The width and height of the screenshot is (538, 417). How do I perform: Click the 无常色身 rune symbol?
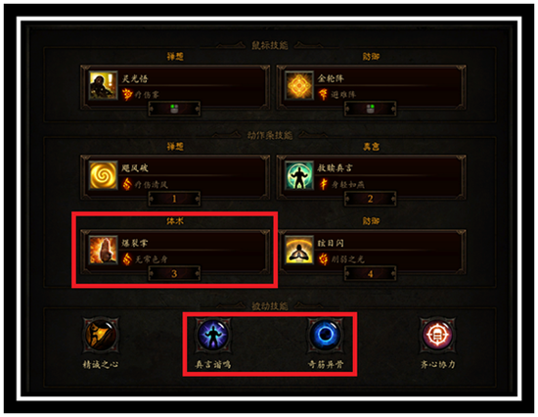pos(127,259)
